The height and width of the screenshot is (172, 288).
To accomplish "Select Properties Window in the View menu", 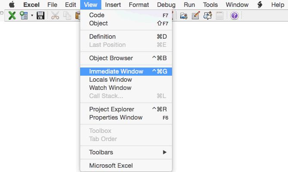I will coord(126,117).
